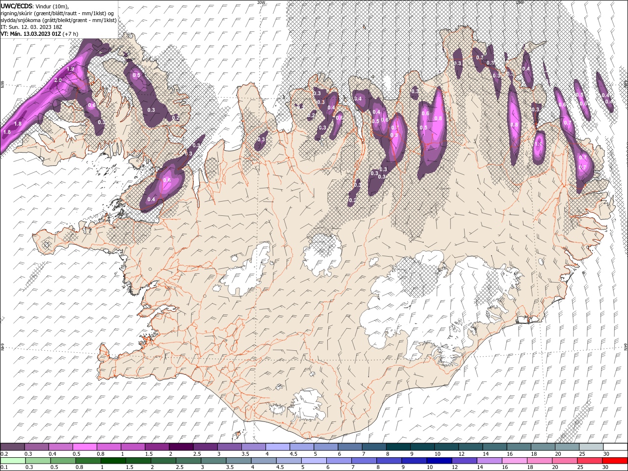Click the 3.5 label in the rain legend
The width and height of the screenshot is (628, 471).
tap(230, 468)
